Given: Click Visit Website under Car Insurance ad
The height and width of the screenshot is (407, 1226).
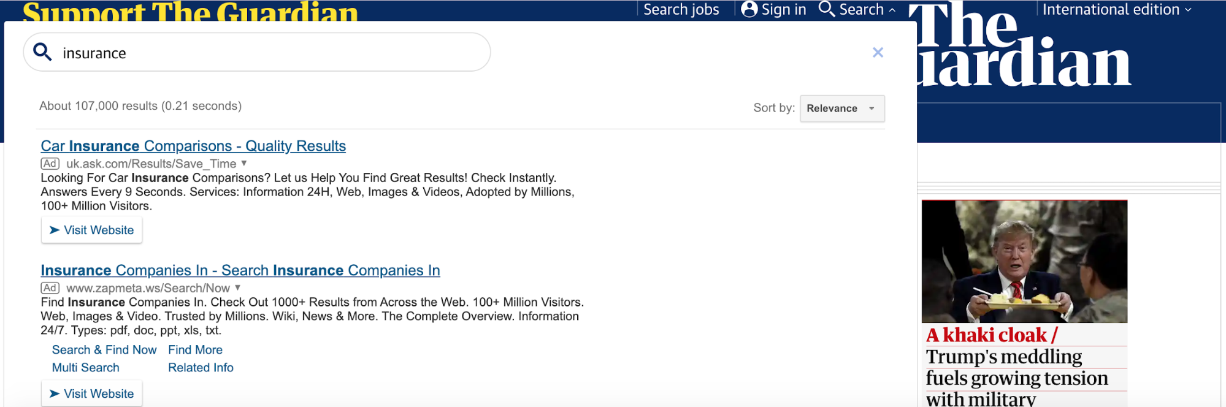Looking at the screenshot, I should tap(91, 230).
